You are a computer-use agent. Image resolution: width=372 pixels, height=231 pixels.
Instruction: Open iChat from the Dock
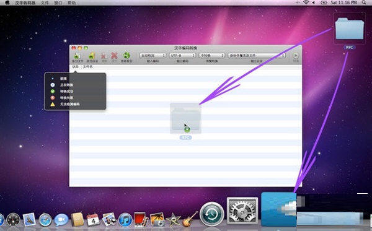61,220
